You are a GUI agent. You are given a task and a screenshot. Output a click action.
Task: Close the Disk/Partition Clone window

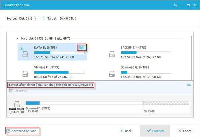195,5
